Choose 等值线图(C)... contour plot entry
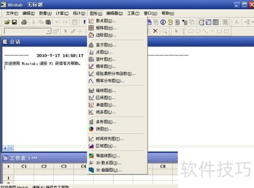 [x=117, y=155]
